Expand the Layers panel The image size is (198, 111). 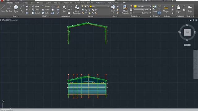91,16
